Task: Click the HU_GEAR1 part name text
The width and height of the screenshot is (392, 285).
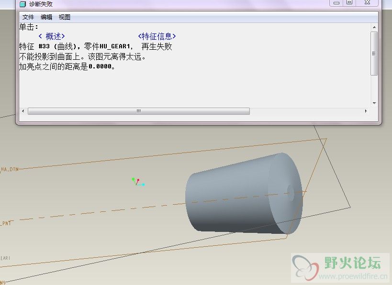Action: 115,46
